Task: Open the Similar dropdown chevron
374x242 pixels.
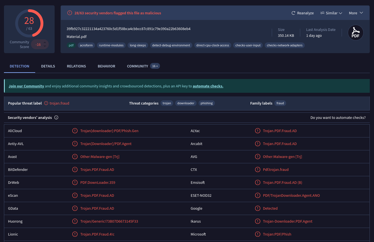Action: (340, 13)
